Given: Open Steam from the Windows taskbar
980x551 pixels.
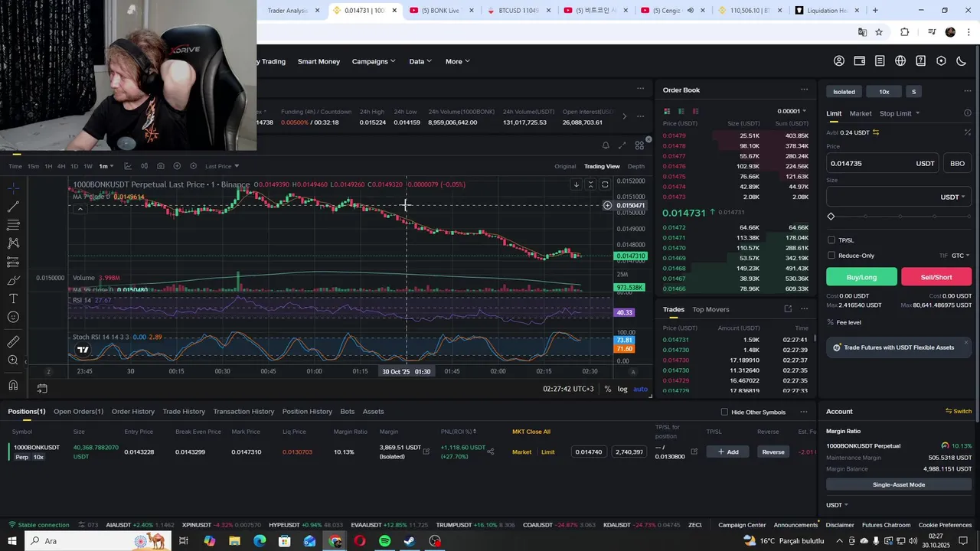Looking at the screenshot, I should click(410, 541).
